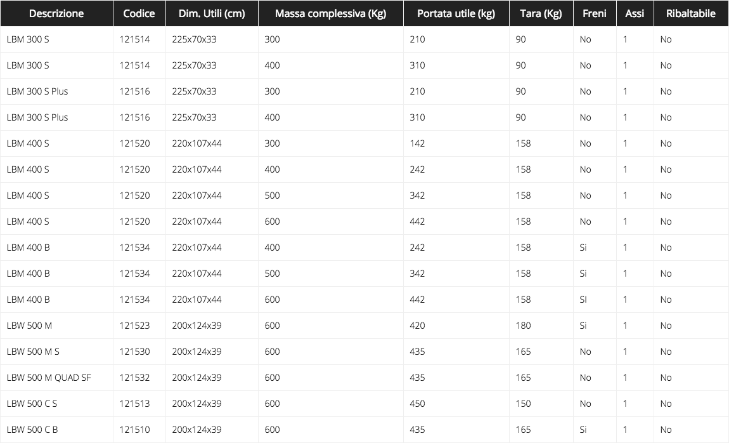Click the Ribaltabile column header

pos(691,13)
